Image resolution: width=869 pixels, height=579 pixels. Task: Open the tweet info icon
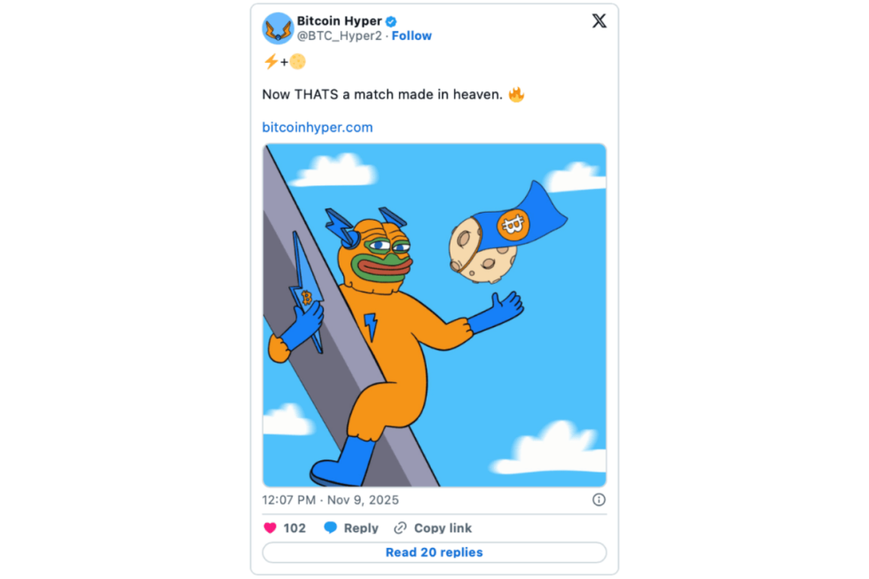click(599, 499)
